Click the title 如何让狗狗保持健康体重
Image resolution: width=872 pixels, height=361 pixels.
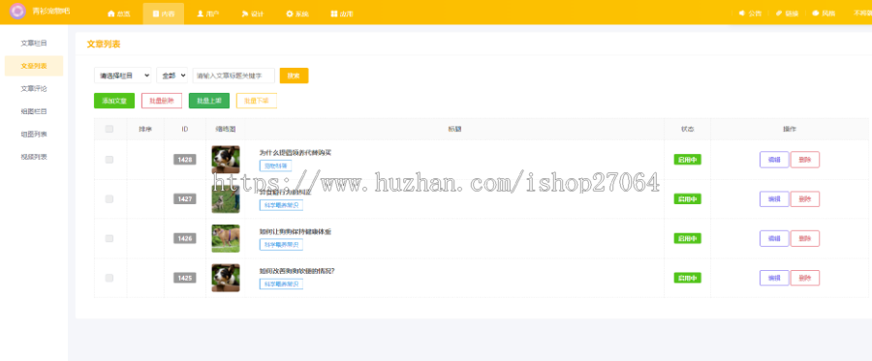point(296,231)
